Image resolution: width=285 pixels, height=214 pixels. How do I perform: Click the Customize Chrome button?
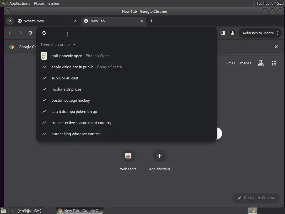tap(256, 198)
